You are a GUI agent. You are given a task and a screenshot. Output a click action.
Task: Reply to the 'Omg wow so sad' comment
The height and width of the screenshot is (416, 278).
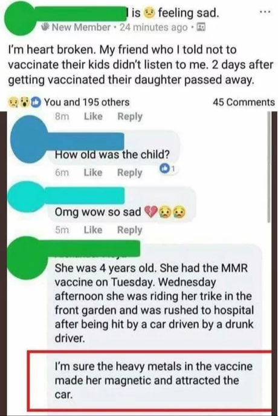[130, 230]
